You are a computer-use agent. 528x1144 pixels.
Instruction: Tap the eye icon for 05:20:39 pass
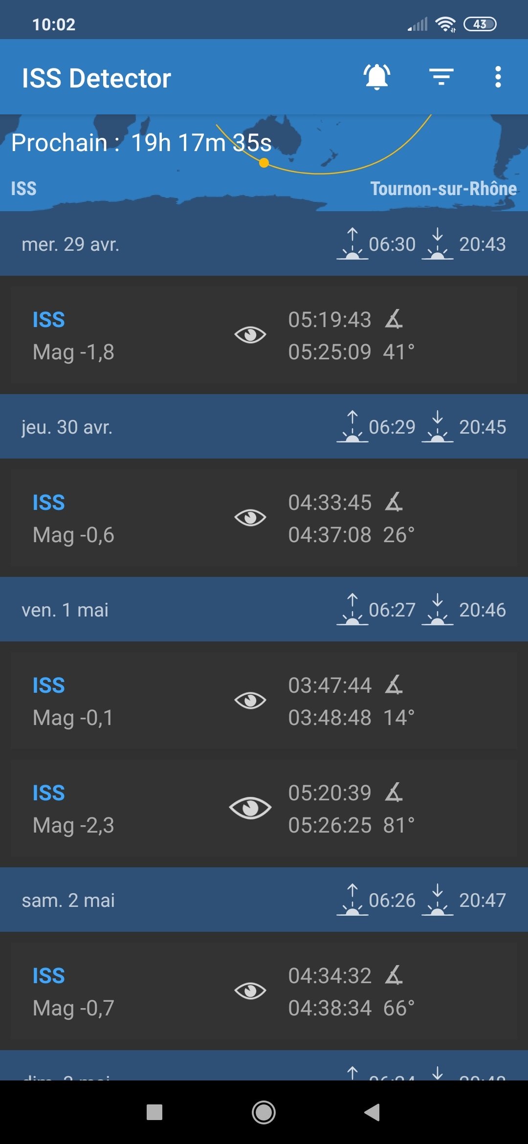pyautogui.click(x=250, y=808)
